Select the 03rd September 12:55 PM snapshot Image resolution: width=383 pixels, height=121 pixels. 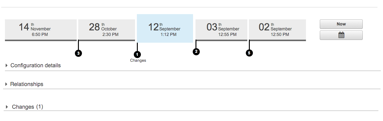click(x=221, y=30)
